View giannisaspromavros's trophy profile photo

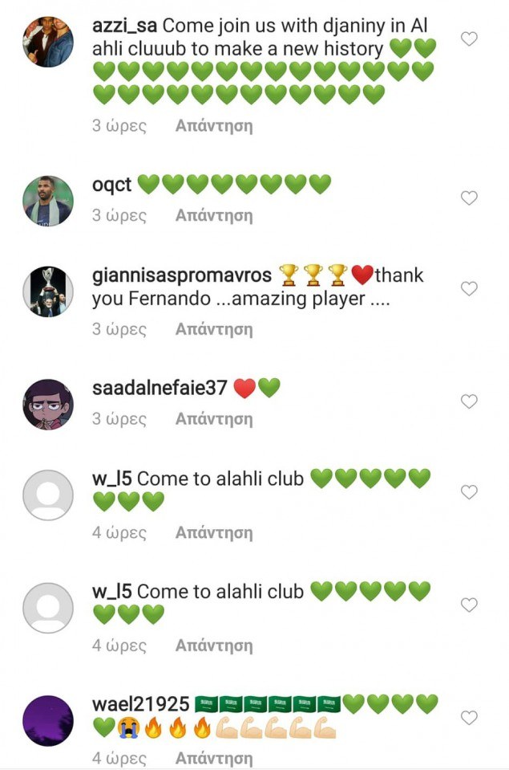click(48, 291)
